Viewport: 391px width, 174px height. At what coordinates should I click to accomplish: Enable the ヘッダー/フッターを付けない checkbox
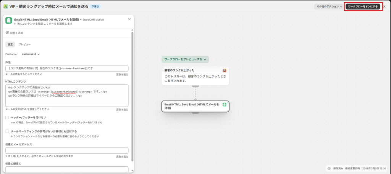point(7,117)
